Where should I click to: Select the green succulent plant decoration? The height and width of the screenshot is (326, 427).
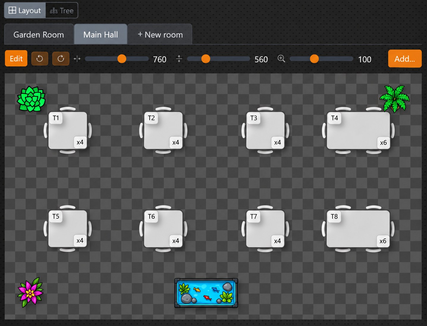click(x=31, y=99)
